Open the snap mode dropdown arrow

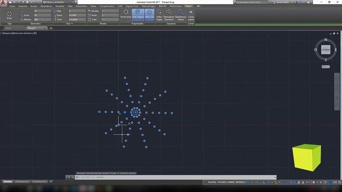click(x=256, y=182)
